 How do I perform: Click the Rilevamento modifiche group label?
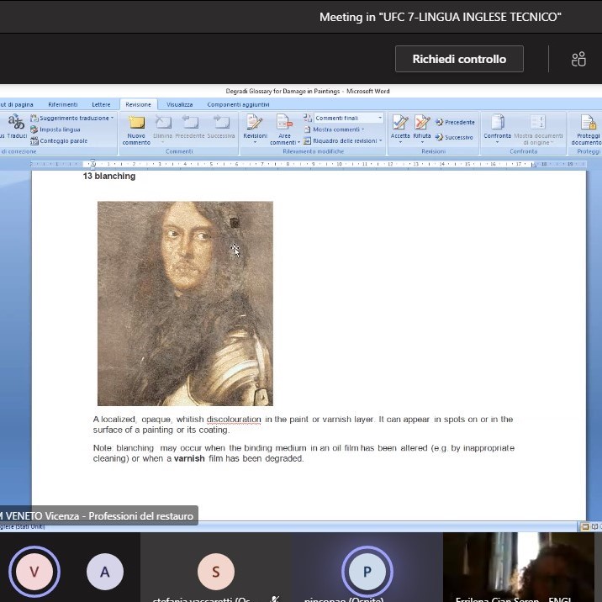314,151
